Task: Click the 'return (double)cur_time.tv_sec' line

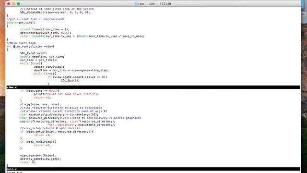Action: (82, 36)
